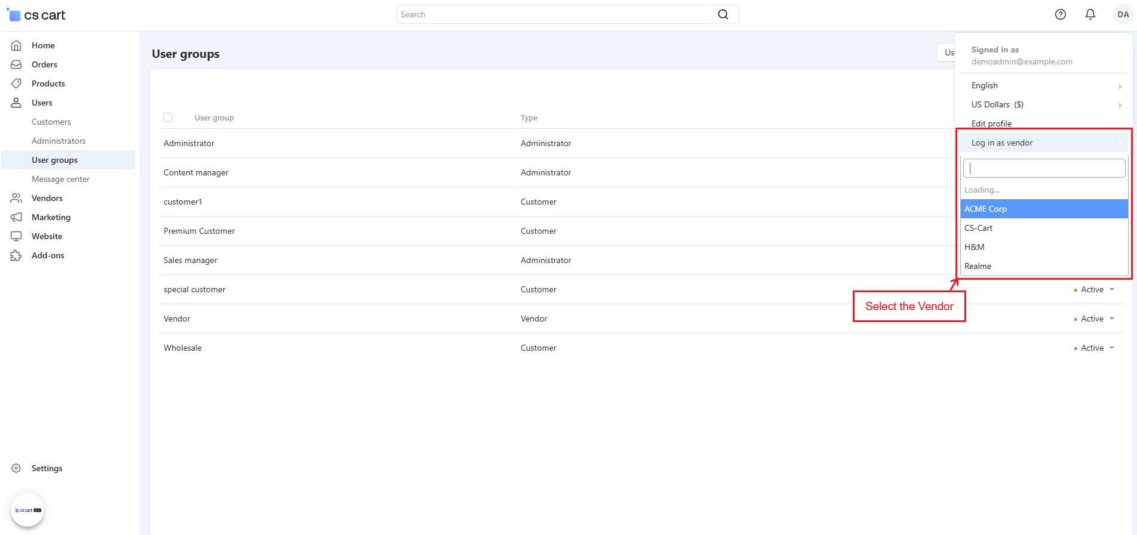Open the notifications bell icon
Viewport: 1137px width, 535px height.
pos(1090,14)
